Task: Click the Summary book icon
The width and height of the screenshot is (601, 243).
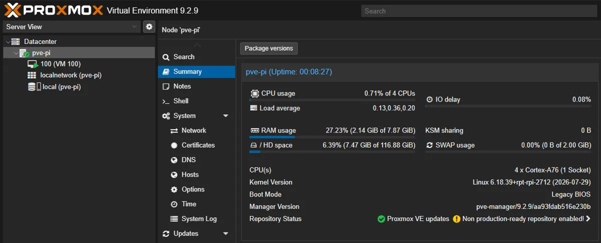Action: (166, 71)
